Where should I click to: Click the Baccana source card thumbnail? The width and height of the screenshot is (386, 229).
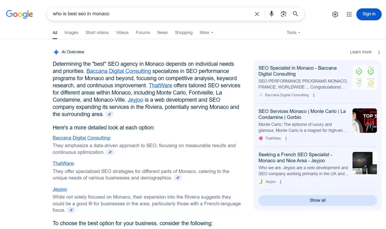click(x=365, y=77)
